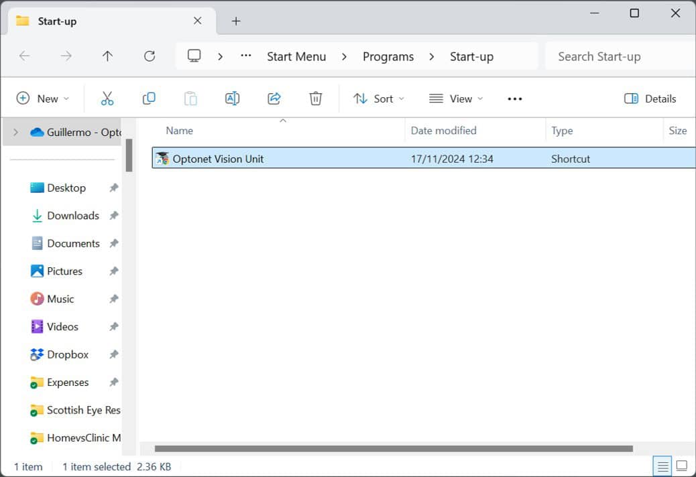Unpin Documents using its pin icon
Screen dimensions: 696x477
114,243
